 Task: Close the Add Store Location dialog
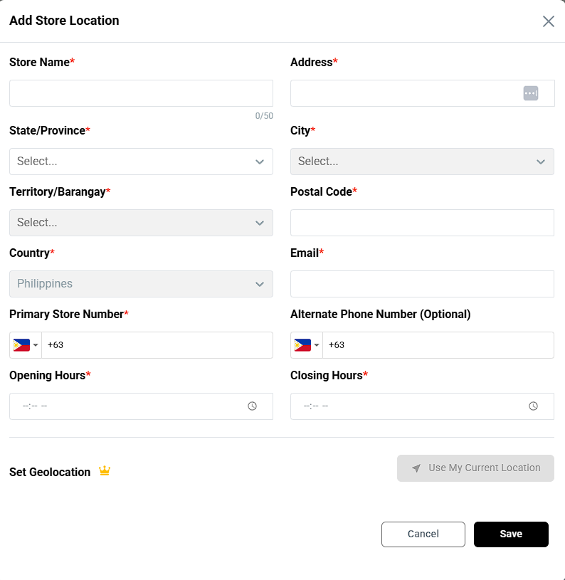click(x=549, y=21)
